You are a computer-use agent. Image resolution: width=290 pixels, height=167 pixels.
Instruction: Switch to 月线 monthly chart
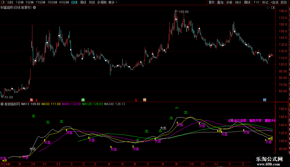[x=92, y=2]
